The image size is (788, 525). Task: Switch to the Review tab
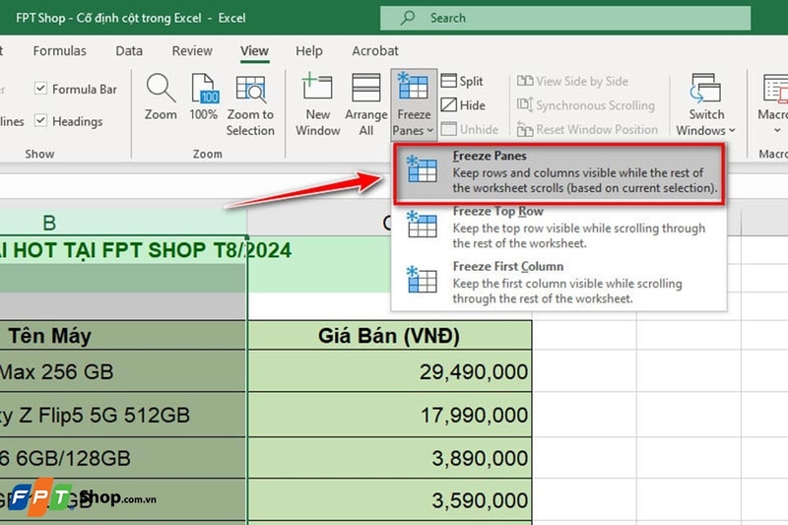192,51
